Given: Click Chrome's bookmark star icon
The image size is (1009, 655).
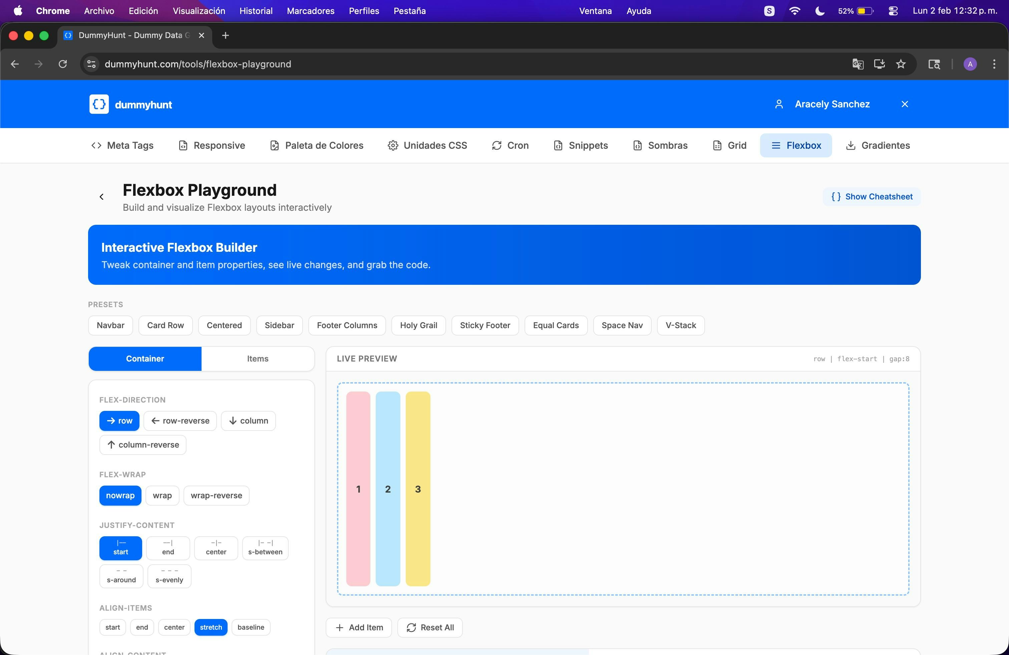Looking at the screenshot, I should tap(901, 64).
